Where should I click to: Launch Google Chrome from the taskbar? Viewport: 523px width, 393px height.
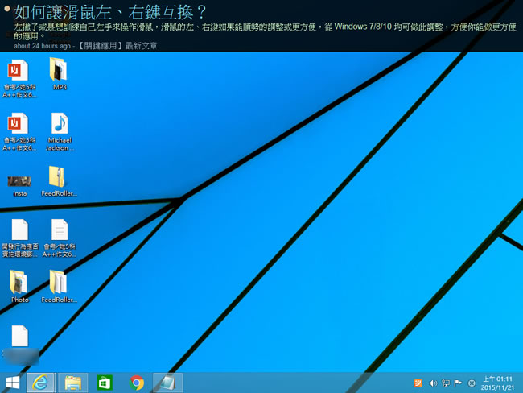click(137, 382)
